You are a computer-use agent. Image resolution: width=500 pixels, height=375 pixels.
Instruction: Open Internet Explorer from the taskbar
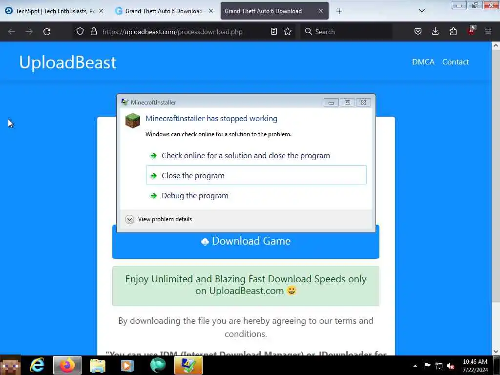point(37,365)
